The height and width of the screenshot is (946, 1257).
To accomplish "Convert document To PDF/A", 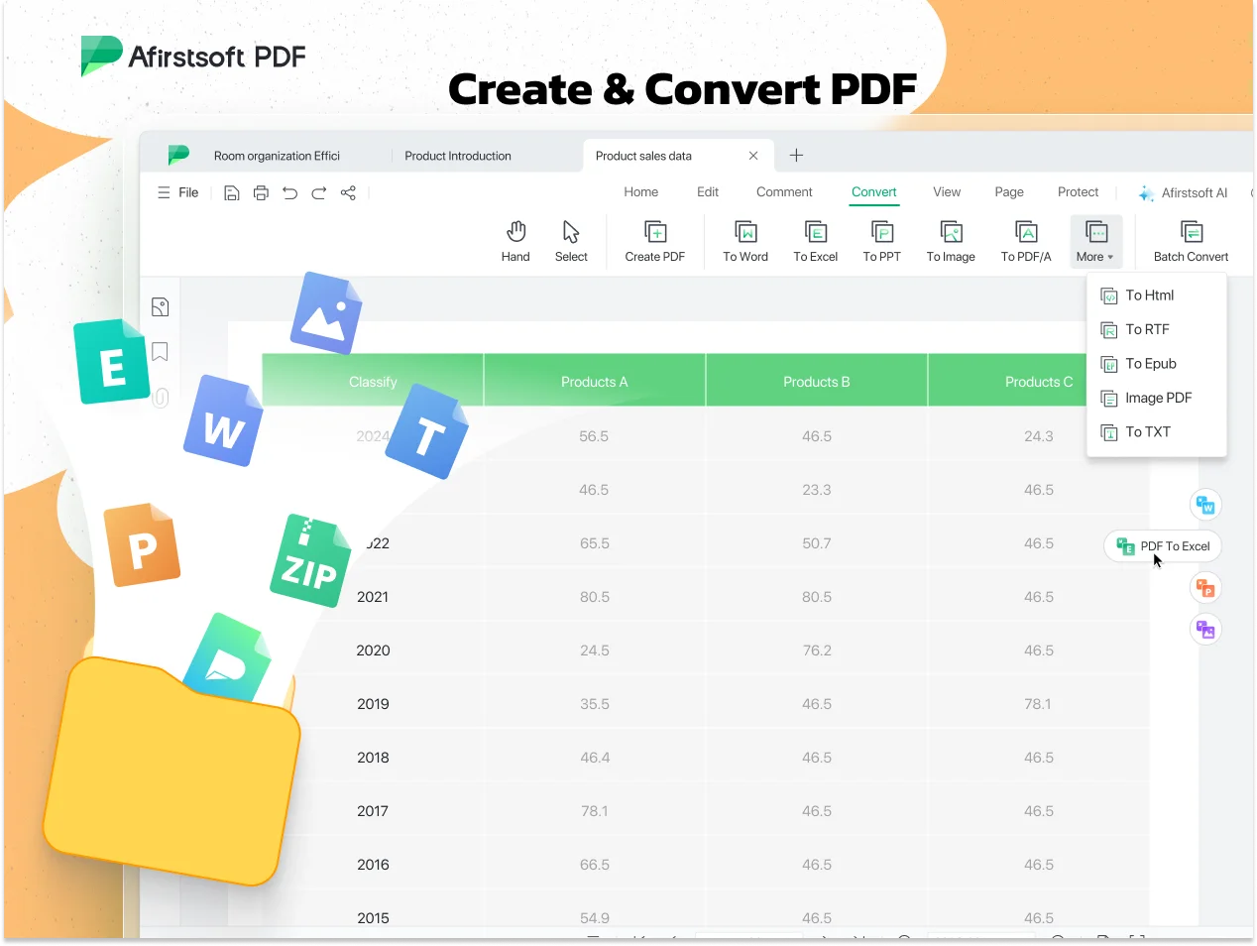I will point(1026,241).
